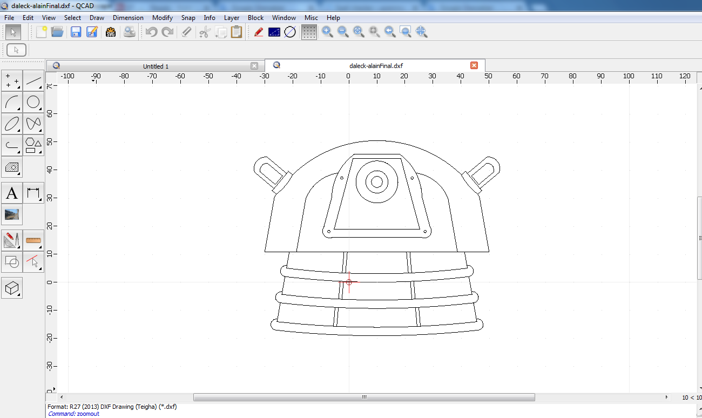Open the Select menu
This screenshot has height=418, width=702.
[72, 17]
